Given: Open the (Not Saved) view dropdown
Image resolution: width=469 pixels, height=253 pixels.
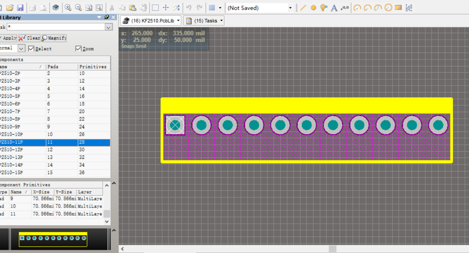Looking at the screenshot, I should point(290,8).
